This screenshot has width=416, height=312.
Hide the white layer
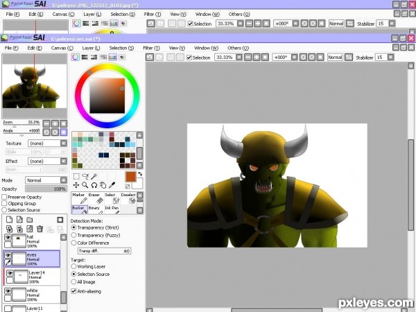[x=8, y=291]
